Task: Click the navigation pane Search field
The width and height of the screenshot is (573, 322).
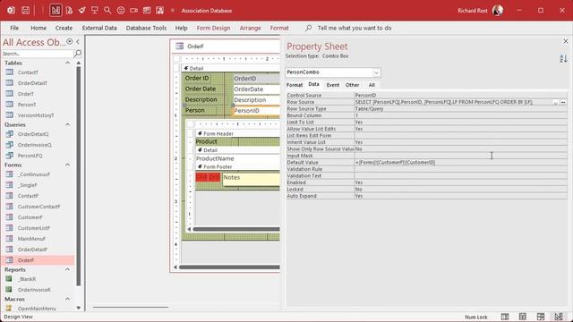Action: (38, 54)
